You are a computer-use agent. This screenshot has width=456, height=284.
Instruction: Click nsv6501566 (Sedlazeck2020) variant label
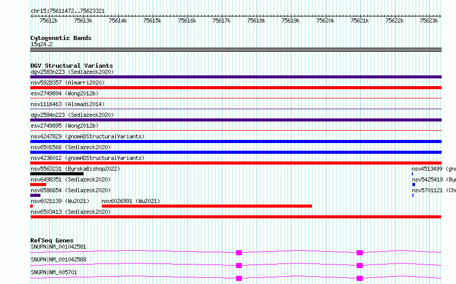click(71, 147)
